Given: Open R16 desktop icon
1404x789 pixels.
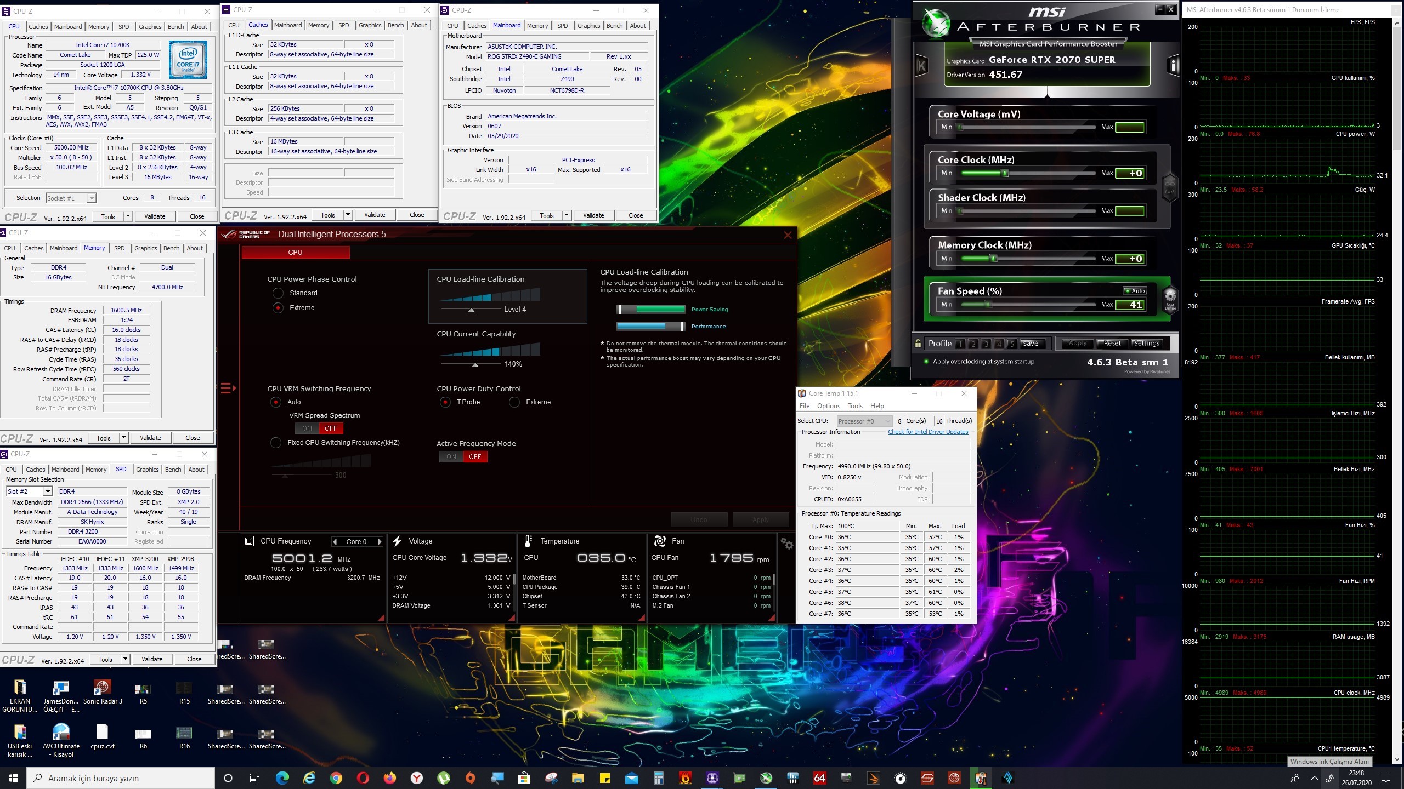Looking at the screenshot, I should [x=184, y=737].
